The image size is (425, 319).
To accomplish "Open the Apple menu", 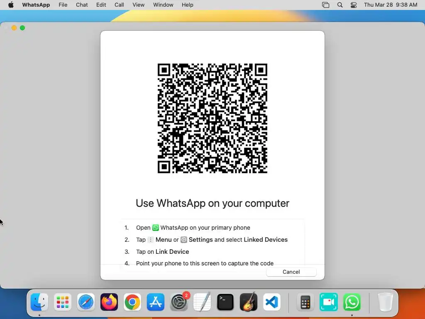I will [11, 5].
